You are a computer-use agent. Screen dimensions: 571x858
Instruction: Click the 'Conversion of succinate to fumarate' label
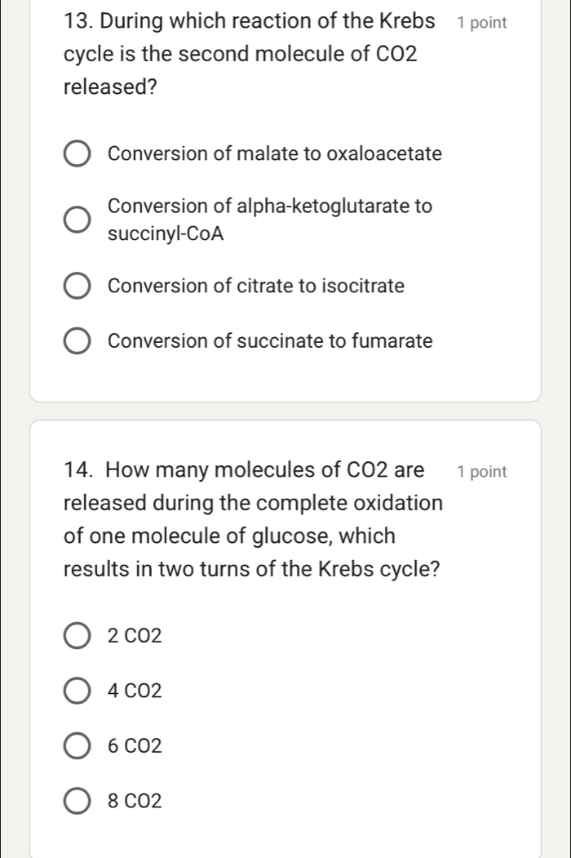(270, 340)
